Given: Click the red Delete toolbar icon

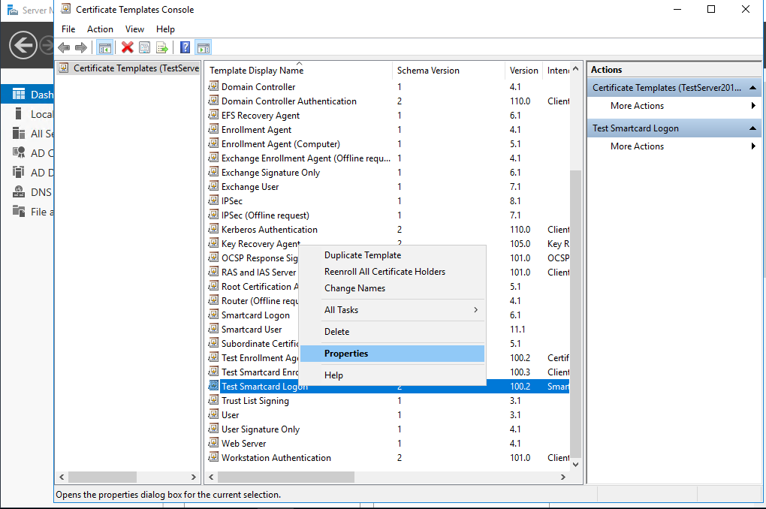Looking at the screenshot, I should point(127,47).
